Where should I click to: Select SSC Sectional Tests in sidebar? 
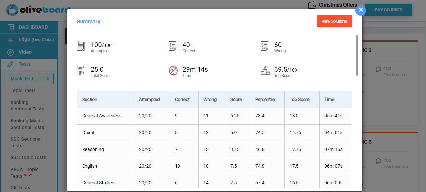pyautogui.click(x=26, y=142)
